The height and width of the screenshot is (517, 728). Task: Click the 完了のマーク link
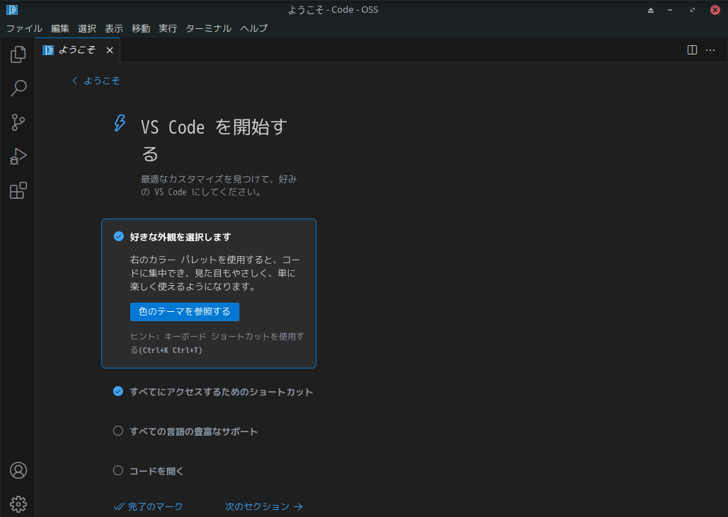[149, 506]
